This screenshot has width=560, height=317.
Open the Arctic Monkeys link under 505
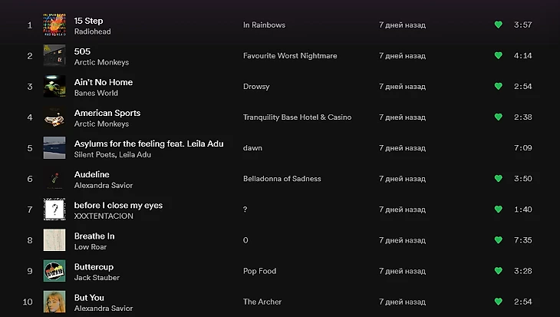(x=101, y=62)
